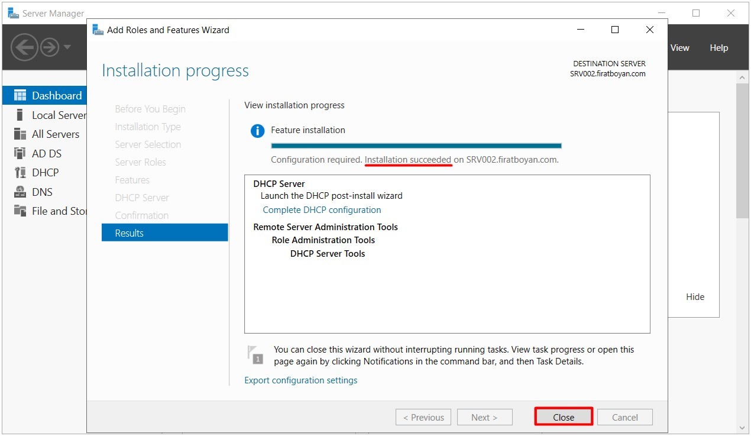
Task: Click the File and Storage Services icon
Action: (x=20, y=211)
